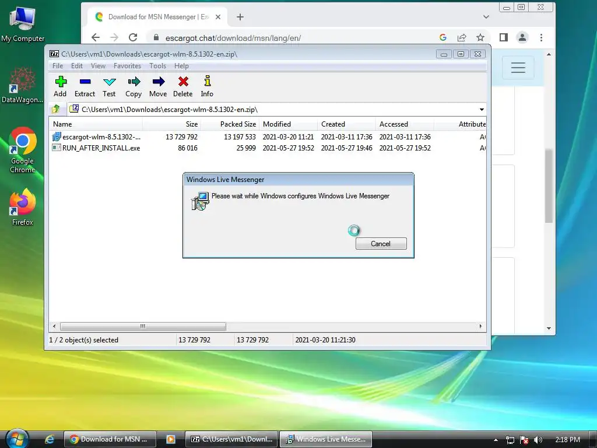Choose the Move toolbar icon
The image size is (597, 448).
(158, 86)
